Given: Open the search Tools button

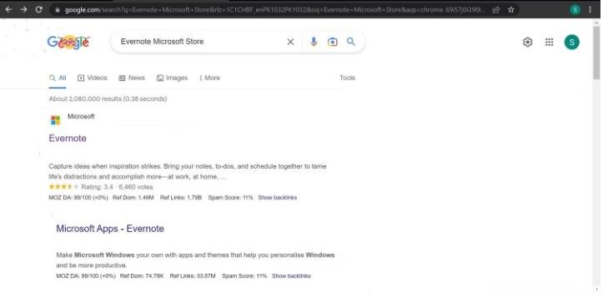Looking at the screenshot, I should coord(347,78).
